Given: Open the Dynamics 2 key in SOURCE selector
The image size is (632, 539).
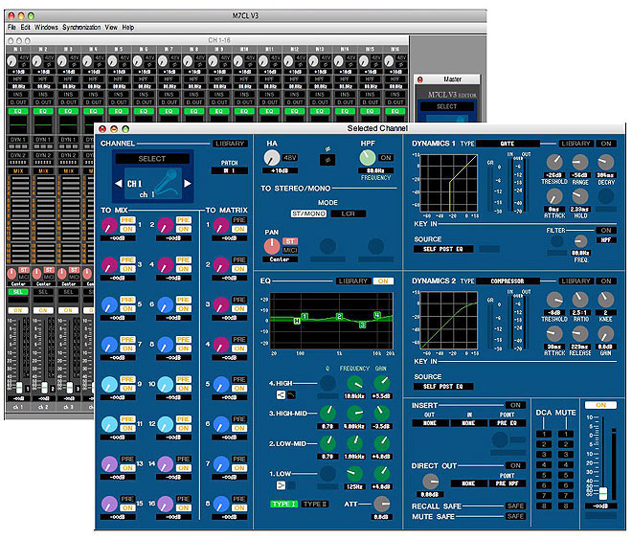Looking at the screenshot, I should (x=443, y=387).
